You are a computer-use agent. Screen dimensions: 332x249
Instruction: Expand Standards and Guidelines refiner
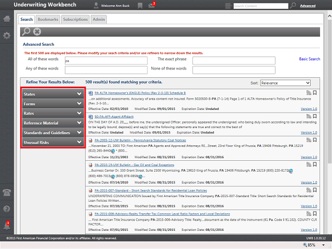click(x=53, y=133)
